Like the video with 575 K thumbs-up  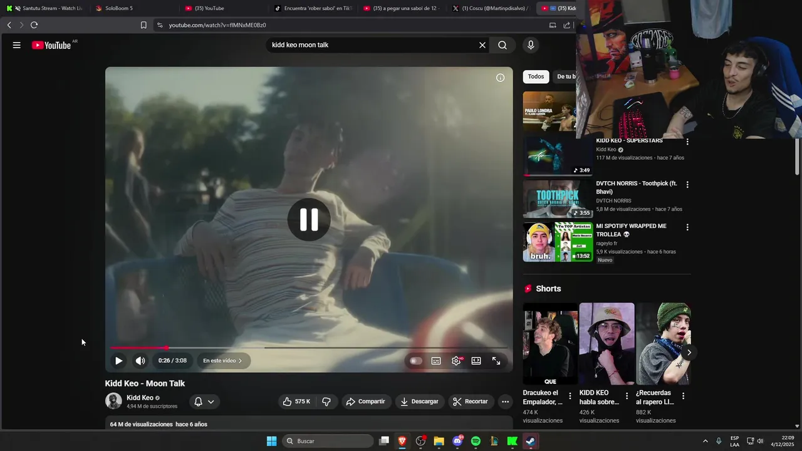click(297, 402)
